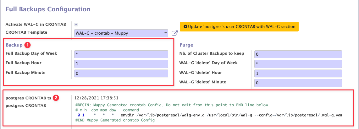Click the #BEGIN Muppy Generated comment line
The height and width of the screenshot is (129, 359).
click(173, 105)
